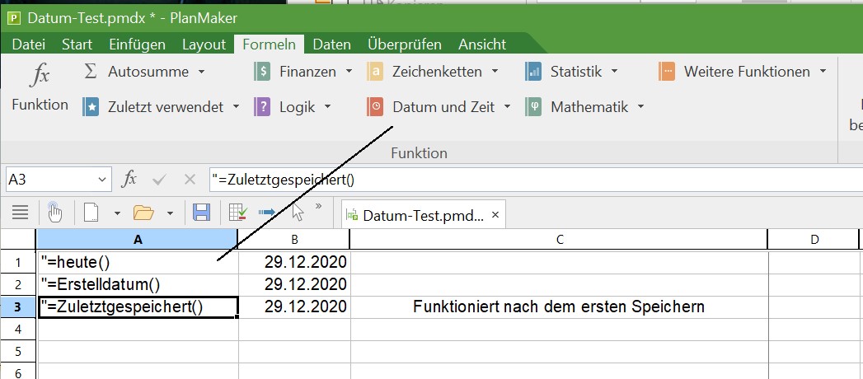Click the new document icon
Viewport: 863px width, 379px height.
(x=91, y=213)
